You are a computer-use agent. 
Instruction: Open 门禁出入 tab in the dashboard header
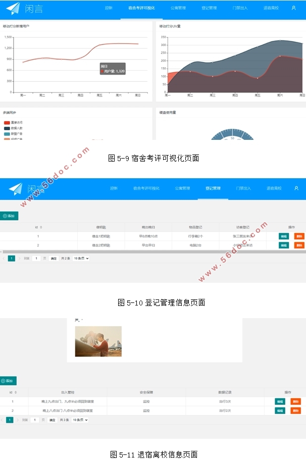[240, 8]
